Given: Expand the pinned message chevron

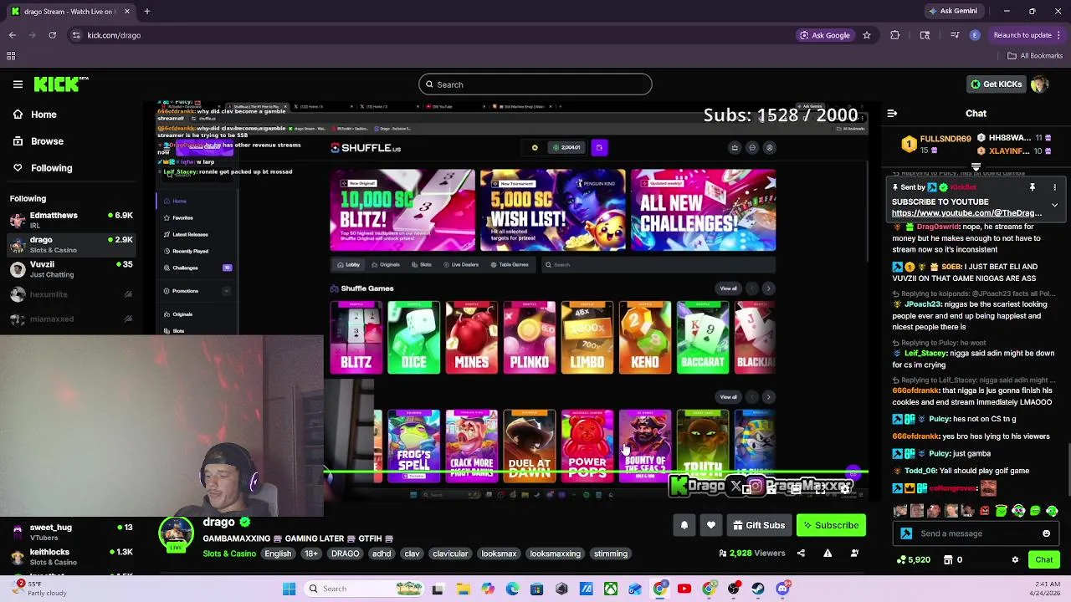Looking at the screenshot, I should [1054, 205].
